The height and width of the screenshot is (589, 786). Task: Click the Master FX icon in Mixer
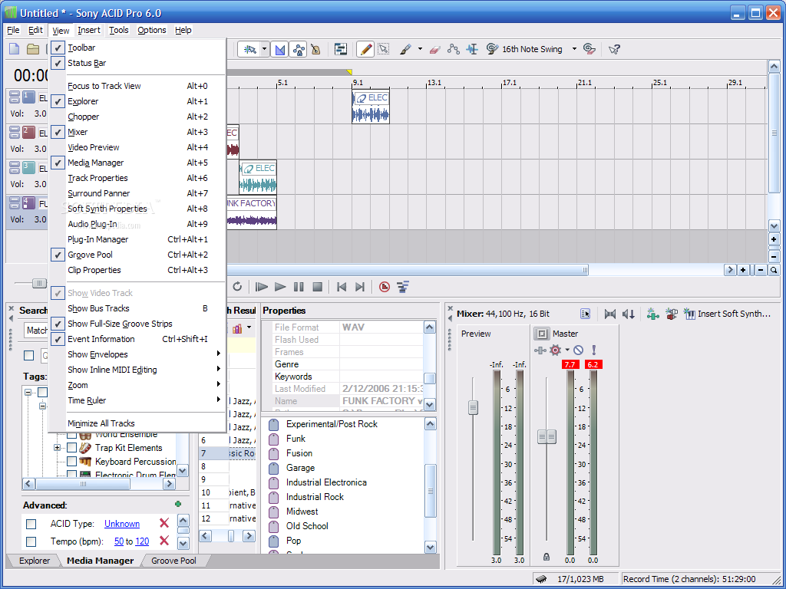(x=540, y=350)
